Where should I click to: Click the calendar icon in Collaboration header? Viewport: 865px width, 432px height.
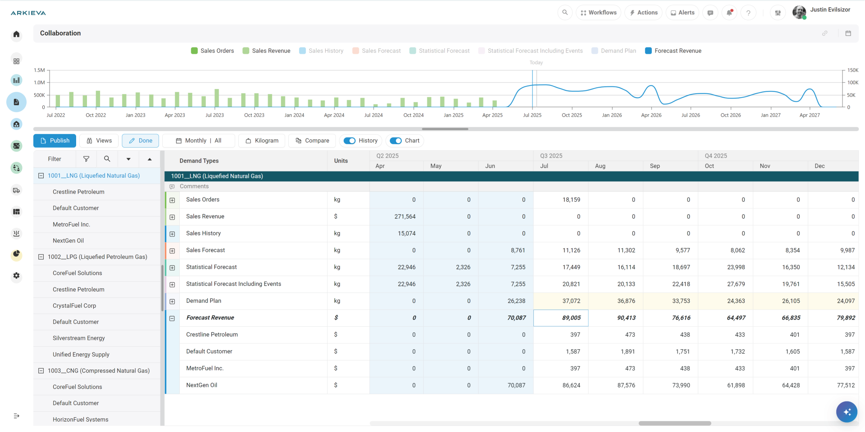pyautogui.click(x=848, y=33)
